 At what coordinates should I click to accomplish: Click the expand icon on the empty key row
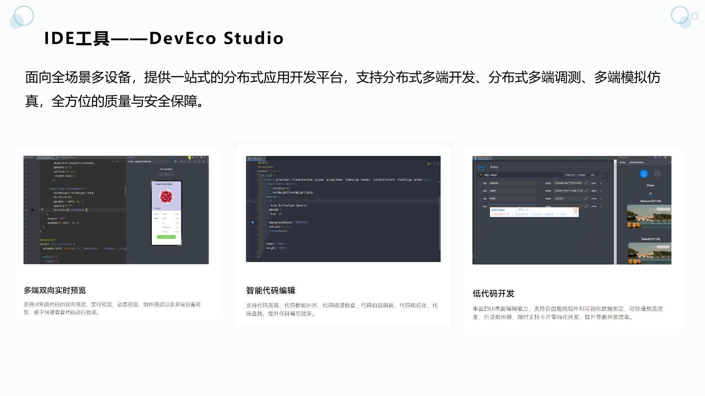point(586,206)
